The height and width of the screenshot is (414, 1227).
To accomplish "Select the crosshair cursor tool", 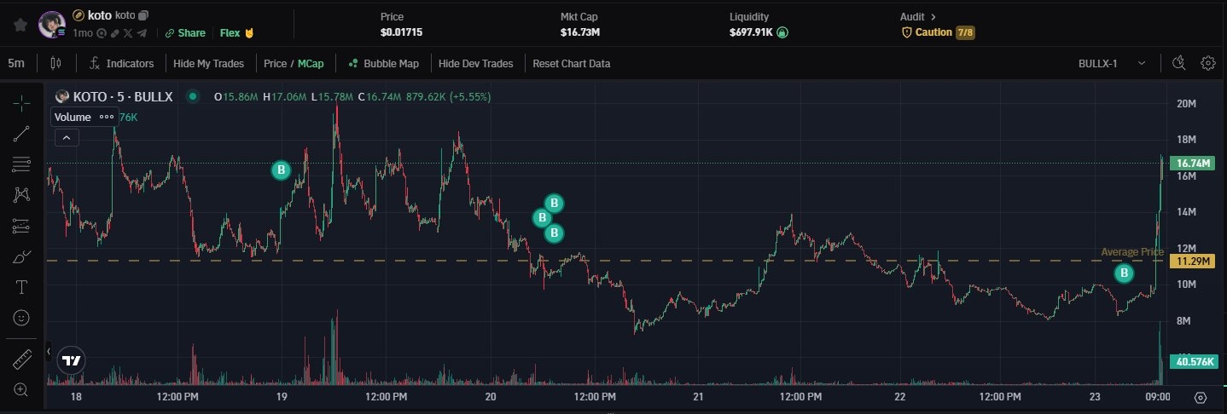I will [x=22, y=103].
